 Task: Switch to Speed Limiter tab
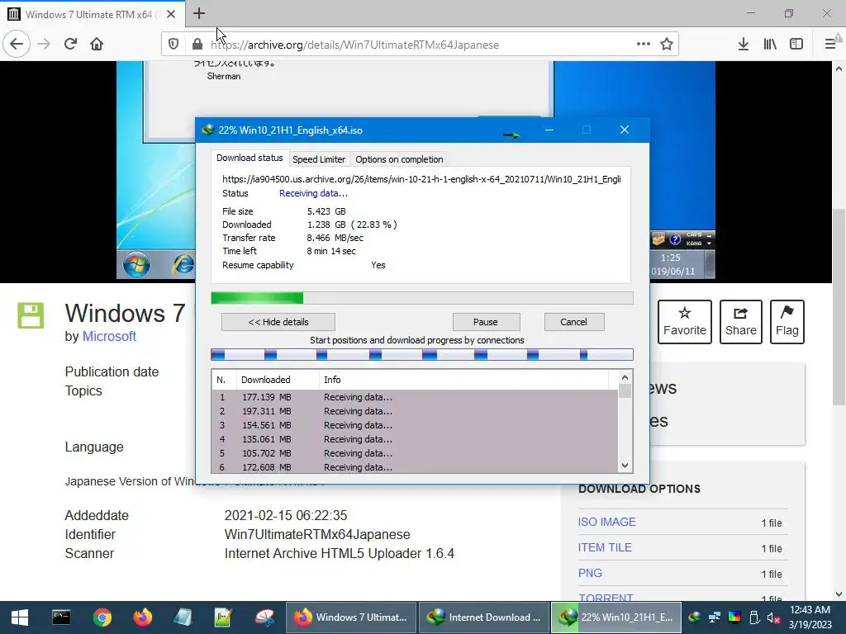(x=319, y=159)
